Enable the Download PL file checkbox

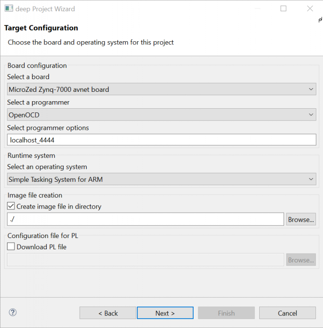coord(11,246)
